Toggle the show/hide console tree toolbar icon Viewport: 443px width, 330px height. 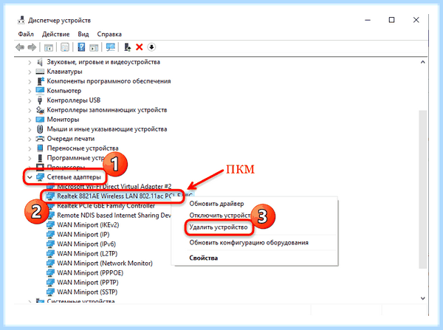coord(49,47)
